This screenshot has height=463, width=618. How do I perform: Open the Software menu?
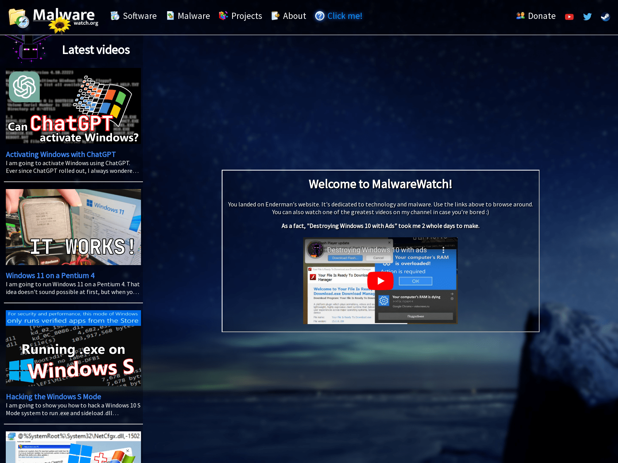coord(133,16)
